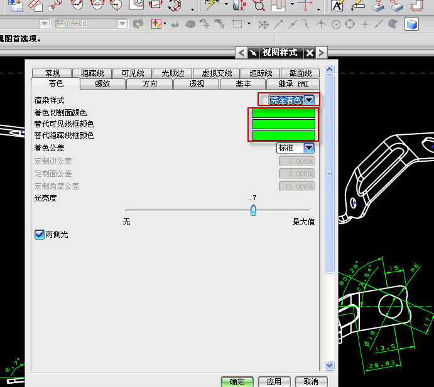This screenshot has height=387, width=434.
Task: Click the dialog scrollbar down arrow
Action: click(x=329, y=365)
